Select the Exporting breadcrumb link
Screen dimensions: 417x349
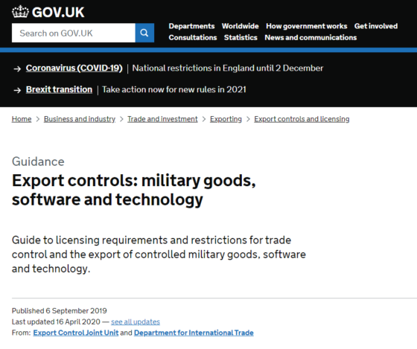pyautogui.click(x=226, y=119)
